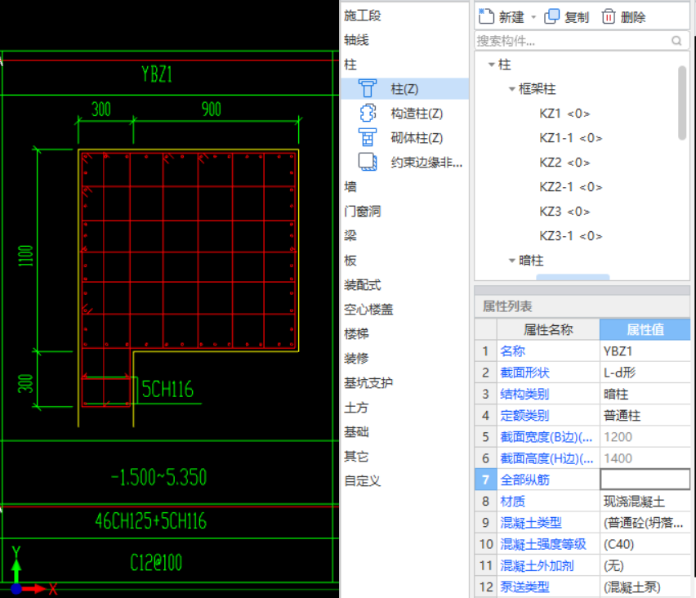Open the 楼梯 category

[356, 334]
